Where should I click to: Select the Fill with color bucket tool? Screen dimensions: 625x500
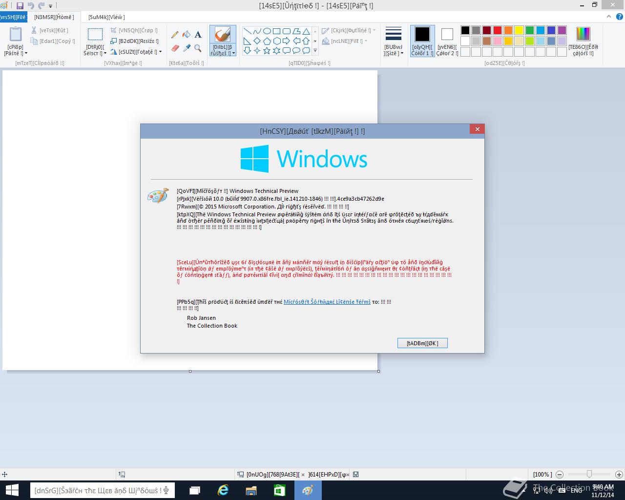187,35
